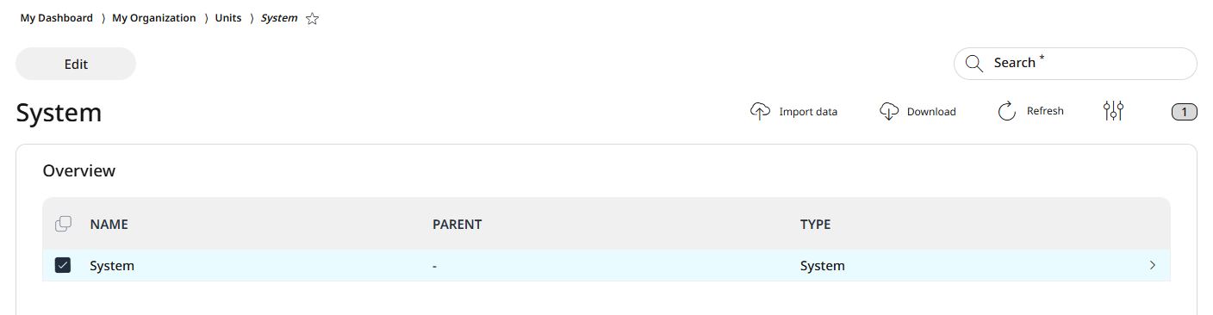Sort table by TYPE column header
The width and height of the screenshot is (1213, 315).
click(x=815, y=224)
